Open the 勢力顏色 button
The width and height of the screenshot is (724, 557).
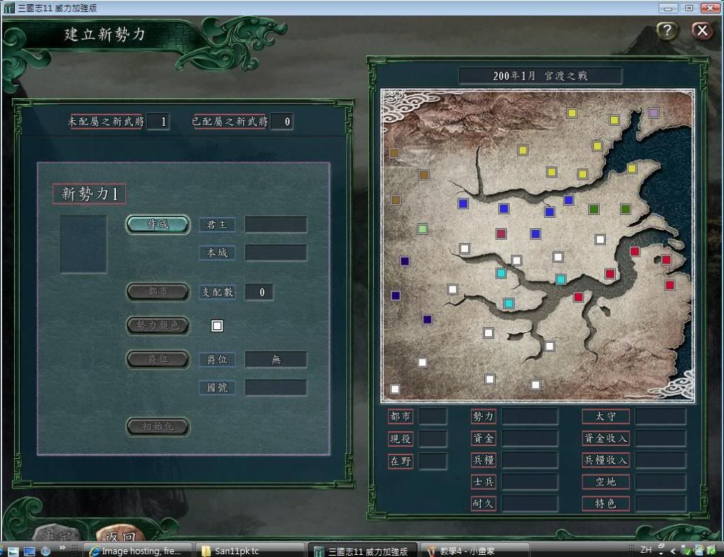(x=158, y=325)
